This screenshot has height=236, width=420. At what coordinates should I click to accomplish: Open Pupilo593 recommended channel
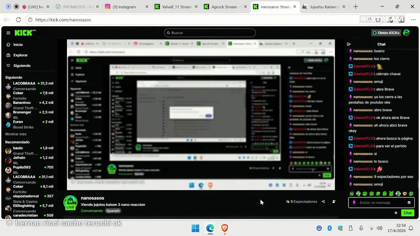29,170
